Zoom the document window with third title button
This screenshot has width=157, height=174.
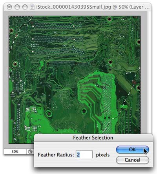(25, 7)
